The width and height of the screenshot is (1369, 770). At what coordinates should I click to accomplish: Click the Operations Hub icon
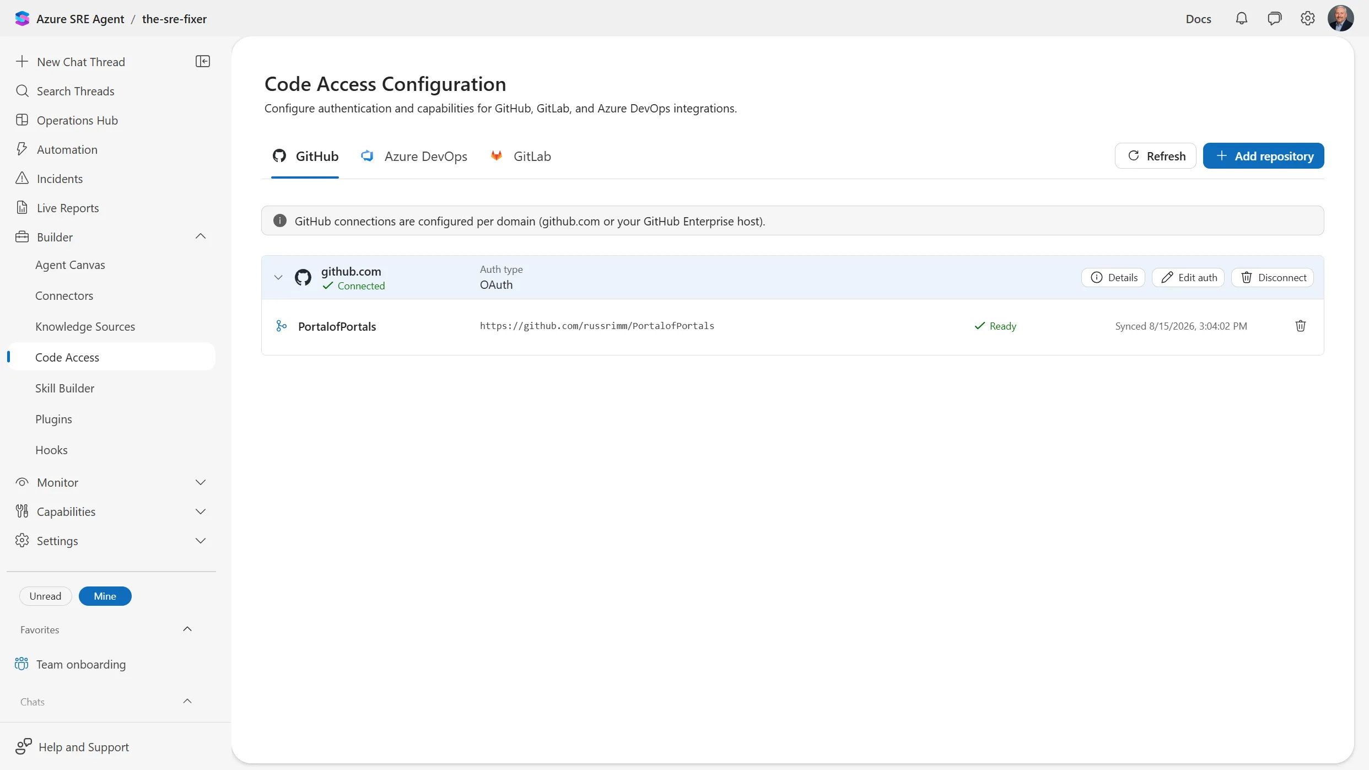[x=22, y=120]
